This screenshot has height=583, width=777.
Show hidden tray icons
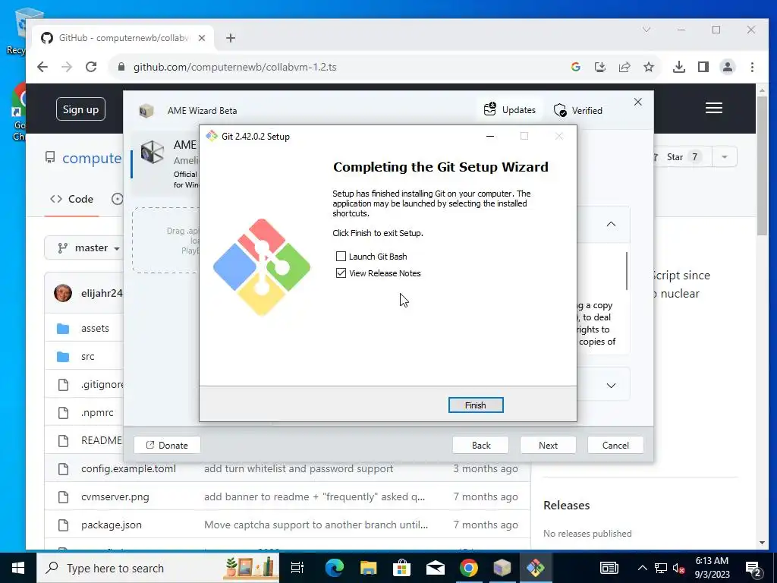click(x=642, y=568)
